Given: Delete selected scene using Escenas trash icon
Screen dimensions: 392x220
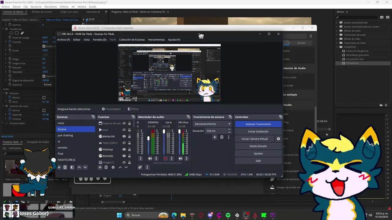Looking at the screenshot, I should (x=65, y=167).
